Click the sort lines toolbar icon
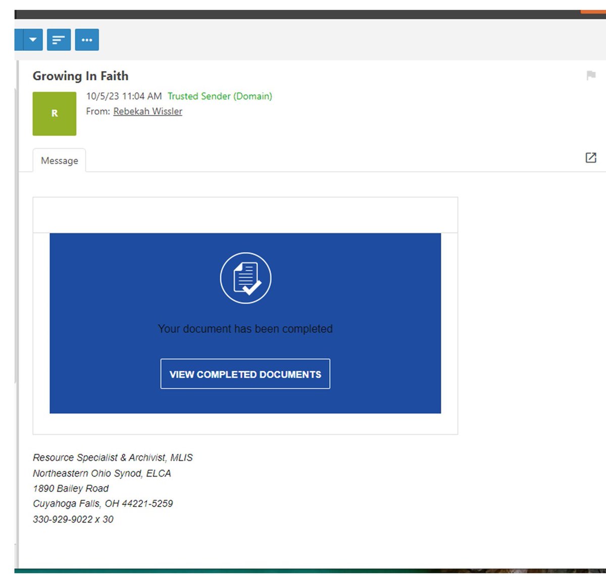The width and height of the screenshot is (606, 575). [59, 40]
